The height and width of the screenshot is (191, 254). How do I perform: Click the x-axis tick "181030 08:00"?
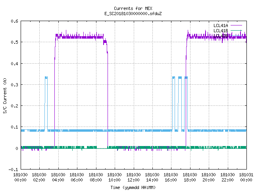coord(96,177)
